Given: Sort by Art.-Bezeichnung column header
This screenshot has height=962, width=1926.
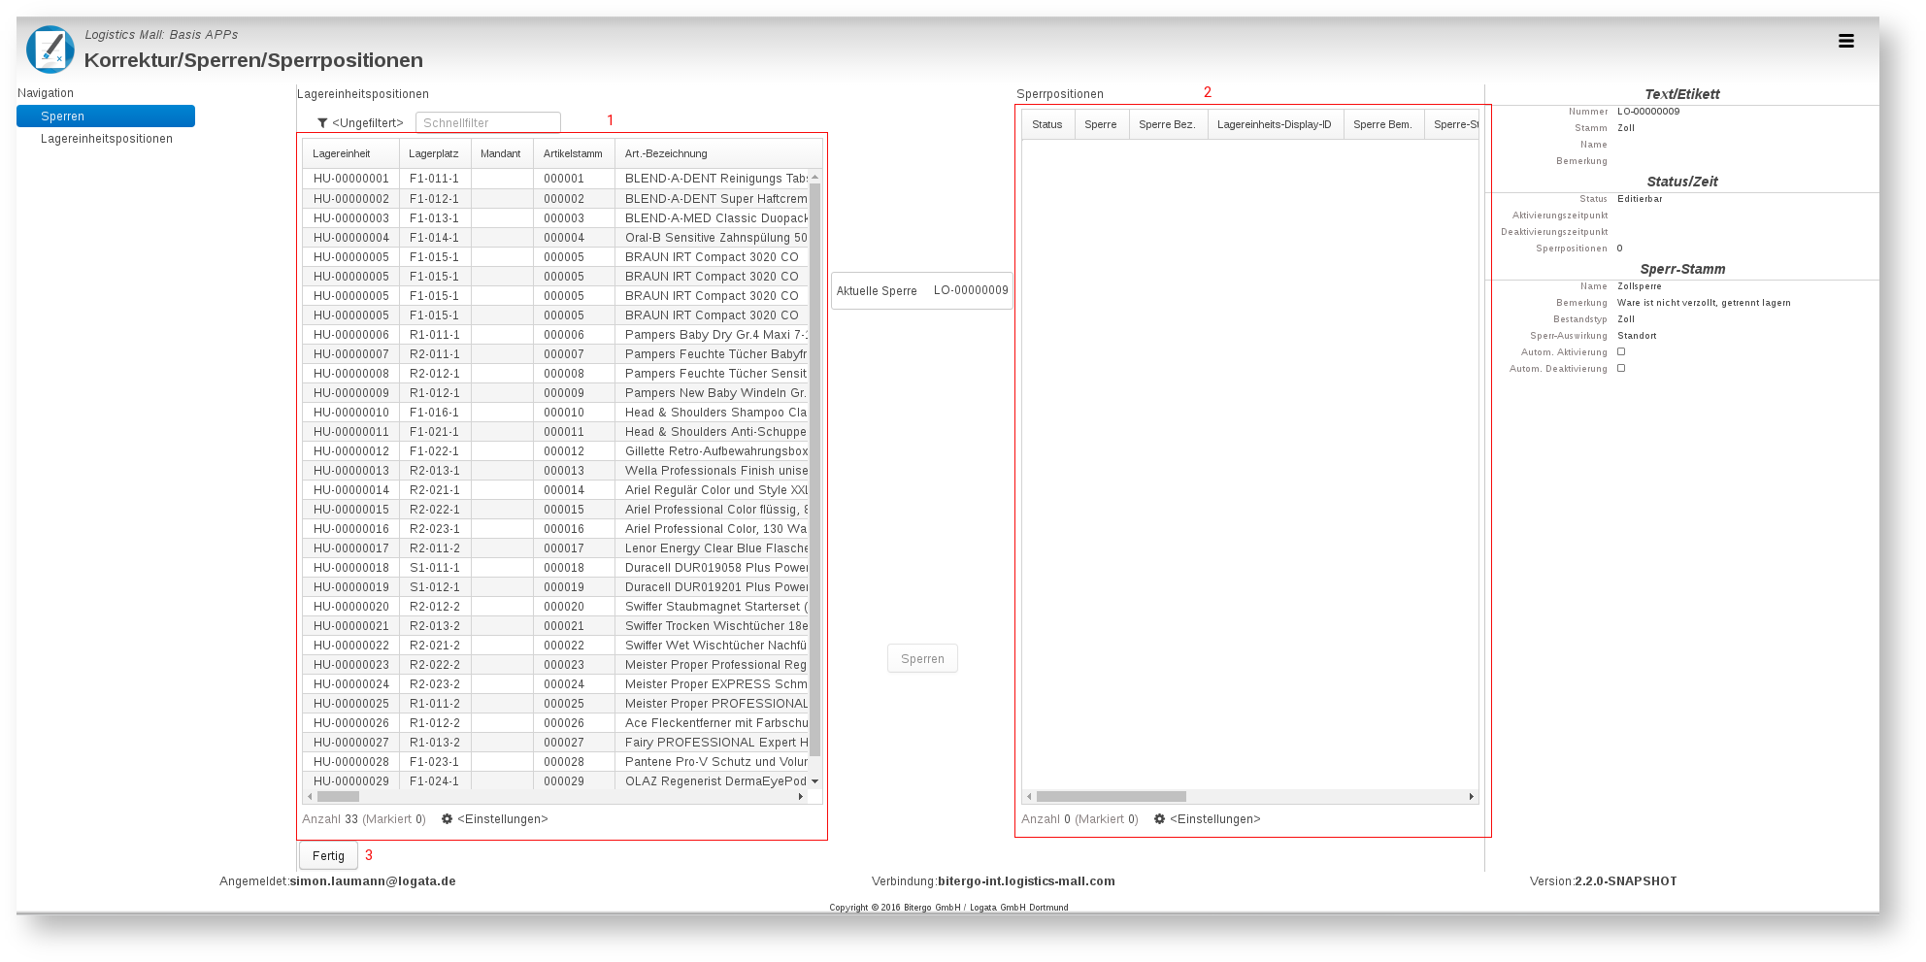Looking at the screenshot, I should click(x=717, y=153).
